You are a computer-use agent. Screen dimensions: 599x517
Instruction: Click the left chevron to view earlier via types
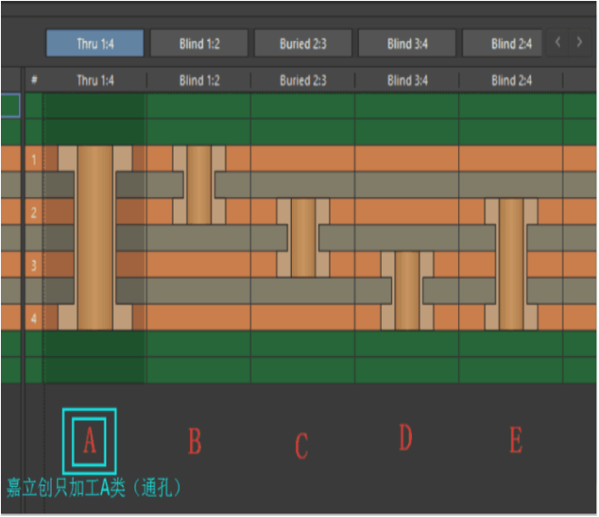(x=558, y=42)
